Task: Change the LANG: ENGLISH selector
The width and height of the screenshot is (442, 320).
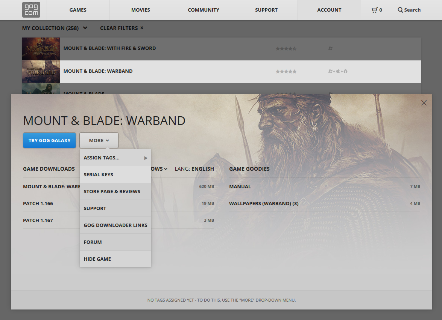Action: tap(194, 169)
